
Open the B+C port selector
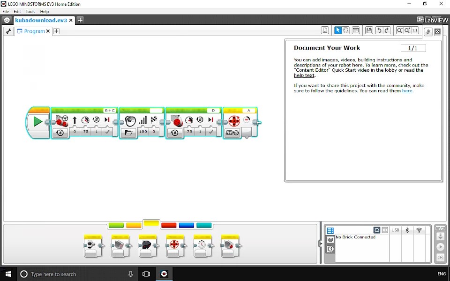[110, 111]
